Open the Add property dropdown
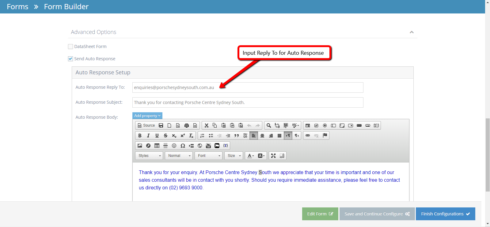 point(147,116)
